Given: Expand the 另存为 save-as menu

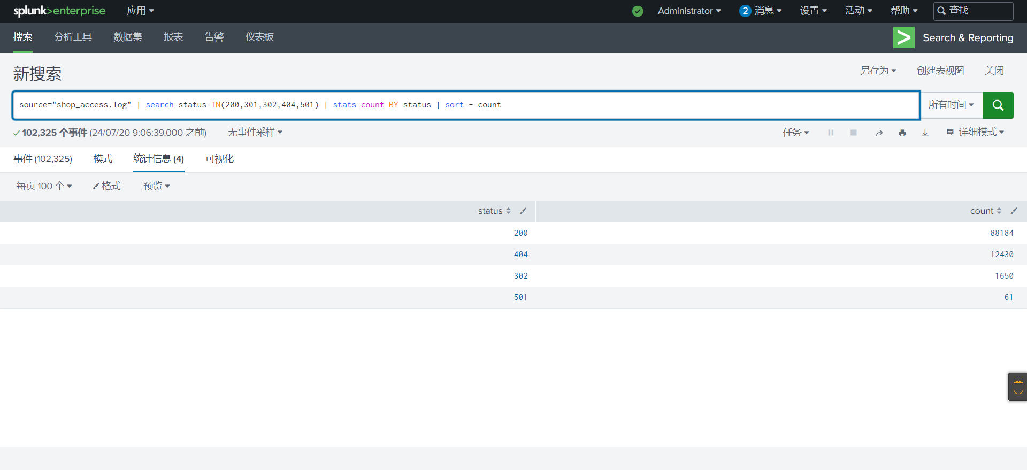Looking at the screenshot, I should (x=878, y=71).
